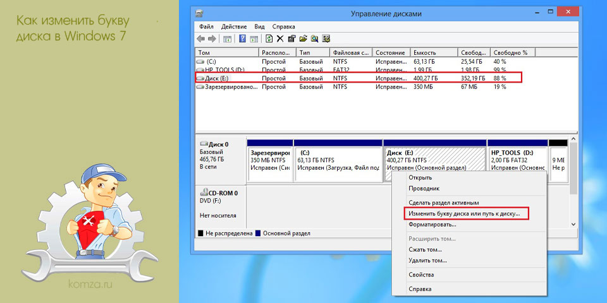Choose Проводник in context menu
This screenshot has width=607, height=303.
[x=424, y=189]
